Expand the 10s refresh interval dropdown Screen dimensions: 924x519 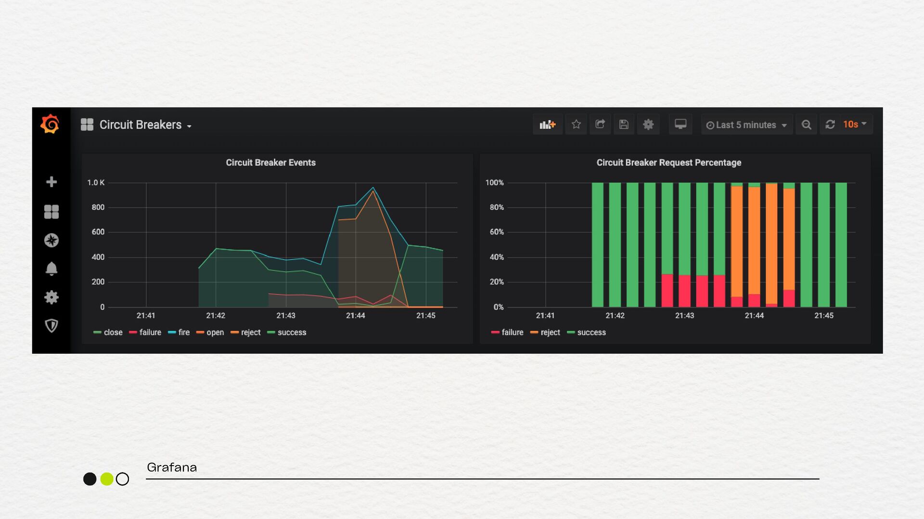(x=855, y=124)
